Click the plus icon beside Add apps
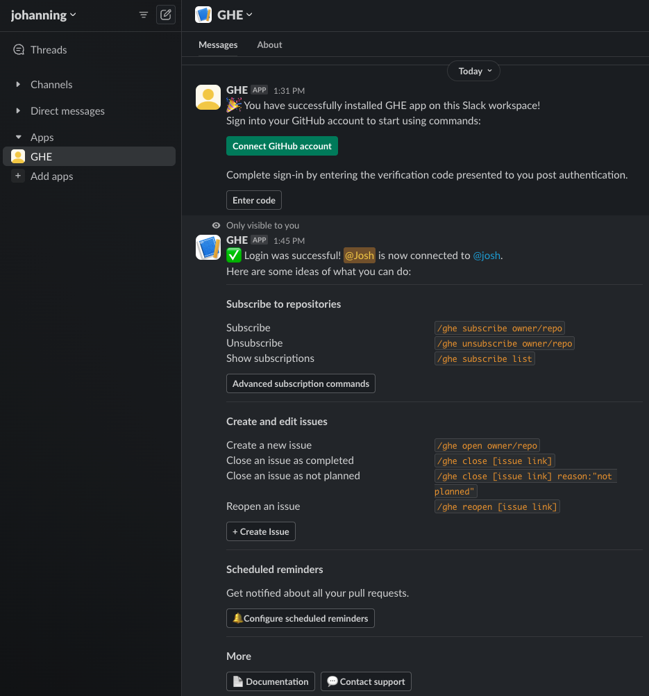Image resolution: width=649 pixels, height=696 pixels. tap(18, 176)
